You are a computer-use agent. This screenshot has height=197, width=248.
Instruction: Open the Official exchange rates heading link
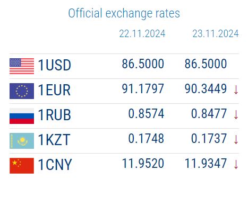[124, 13]
